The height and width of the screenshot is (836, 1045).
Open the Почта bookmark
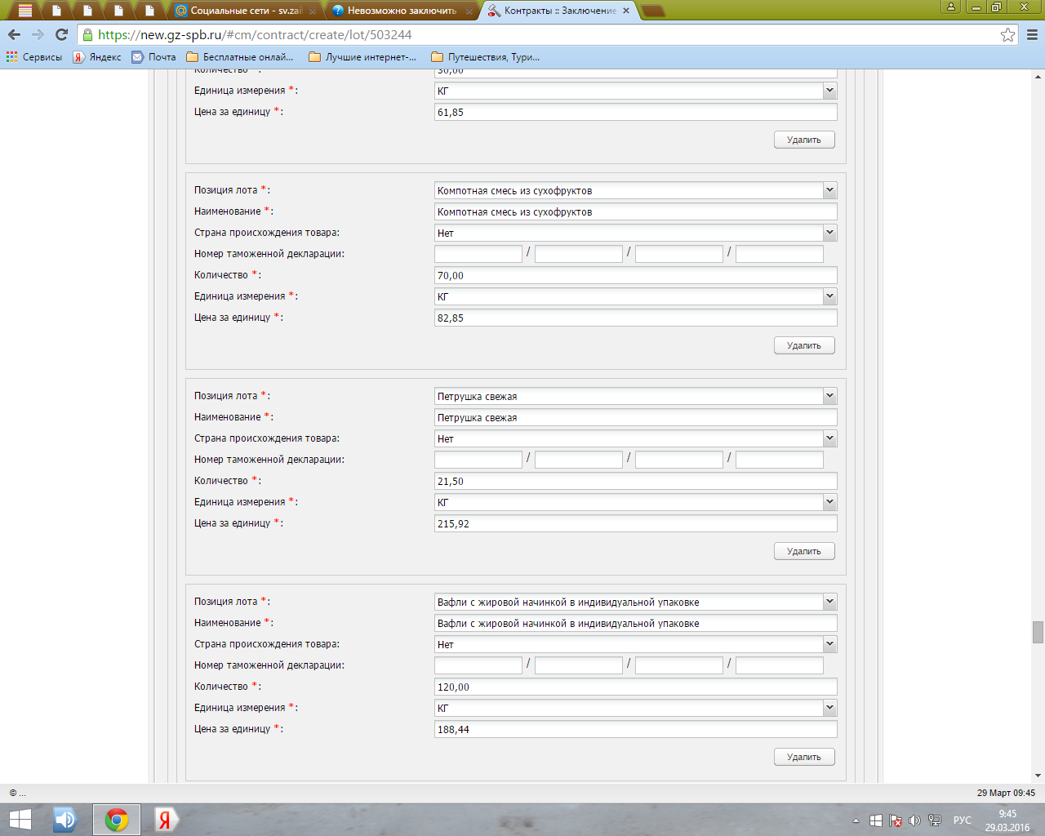pyautogui.click(x=153, y=57)
